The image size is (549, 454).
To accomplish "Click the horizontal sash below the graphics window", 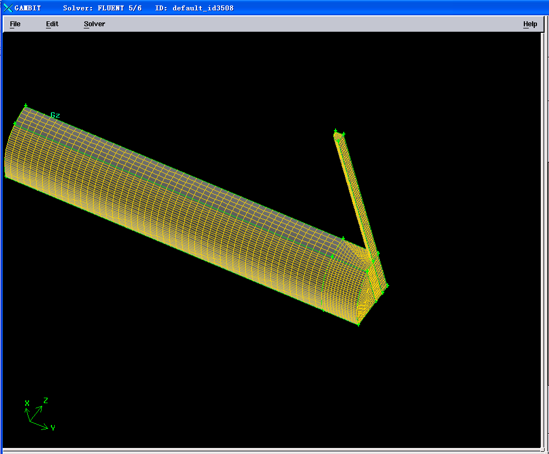I will [x=274, y=451].
